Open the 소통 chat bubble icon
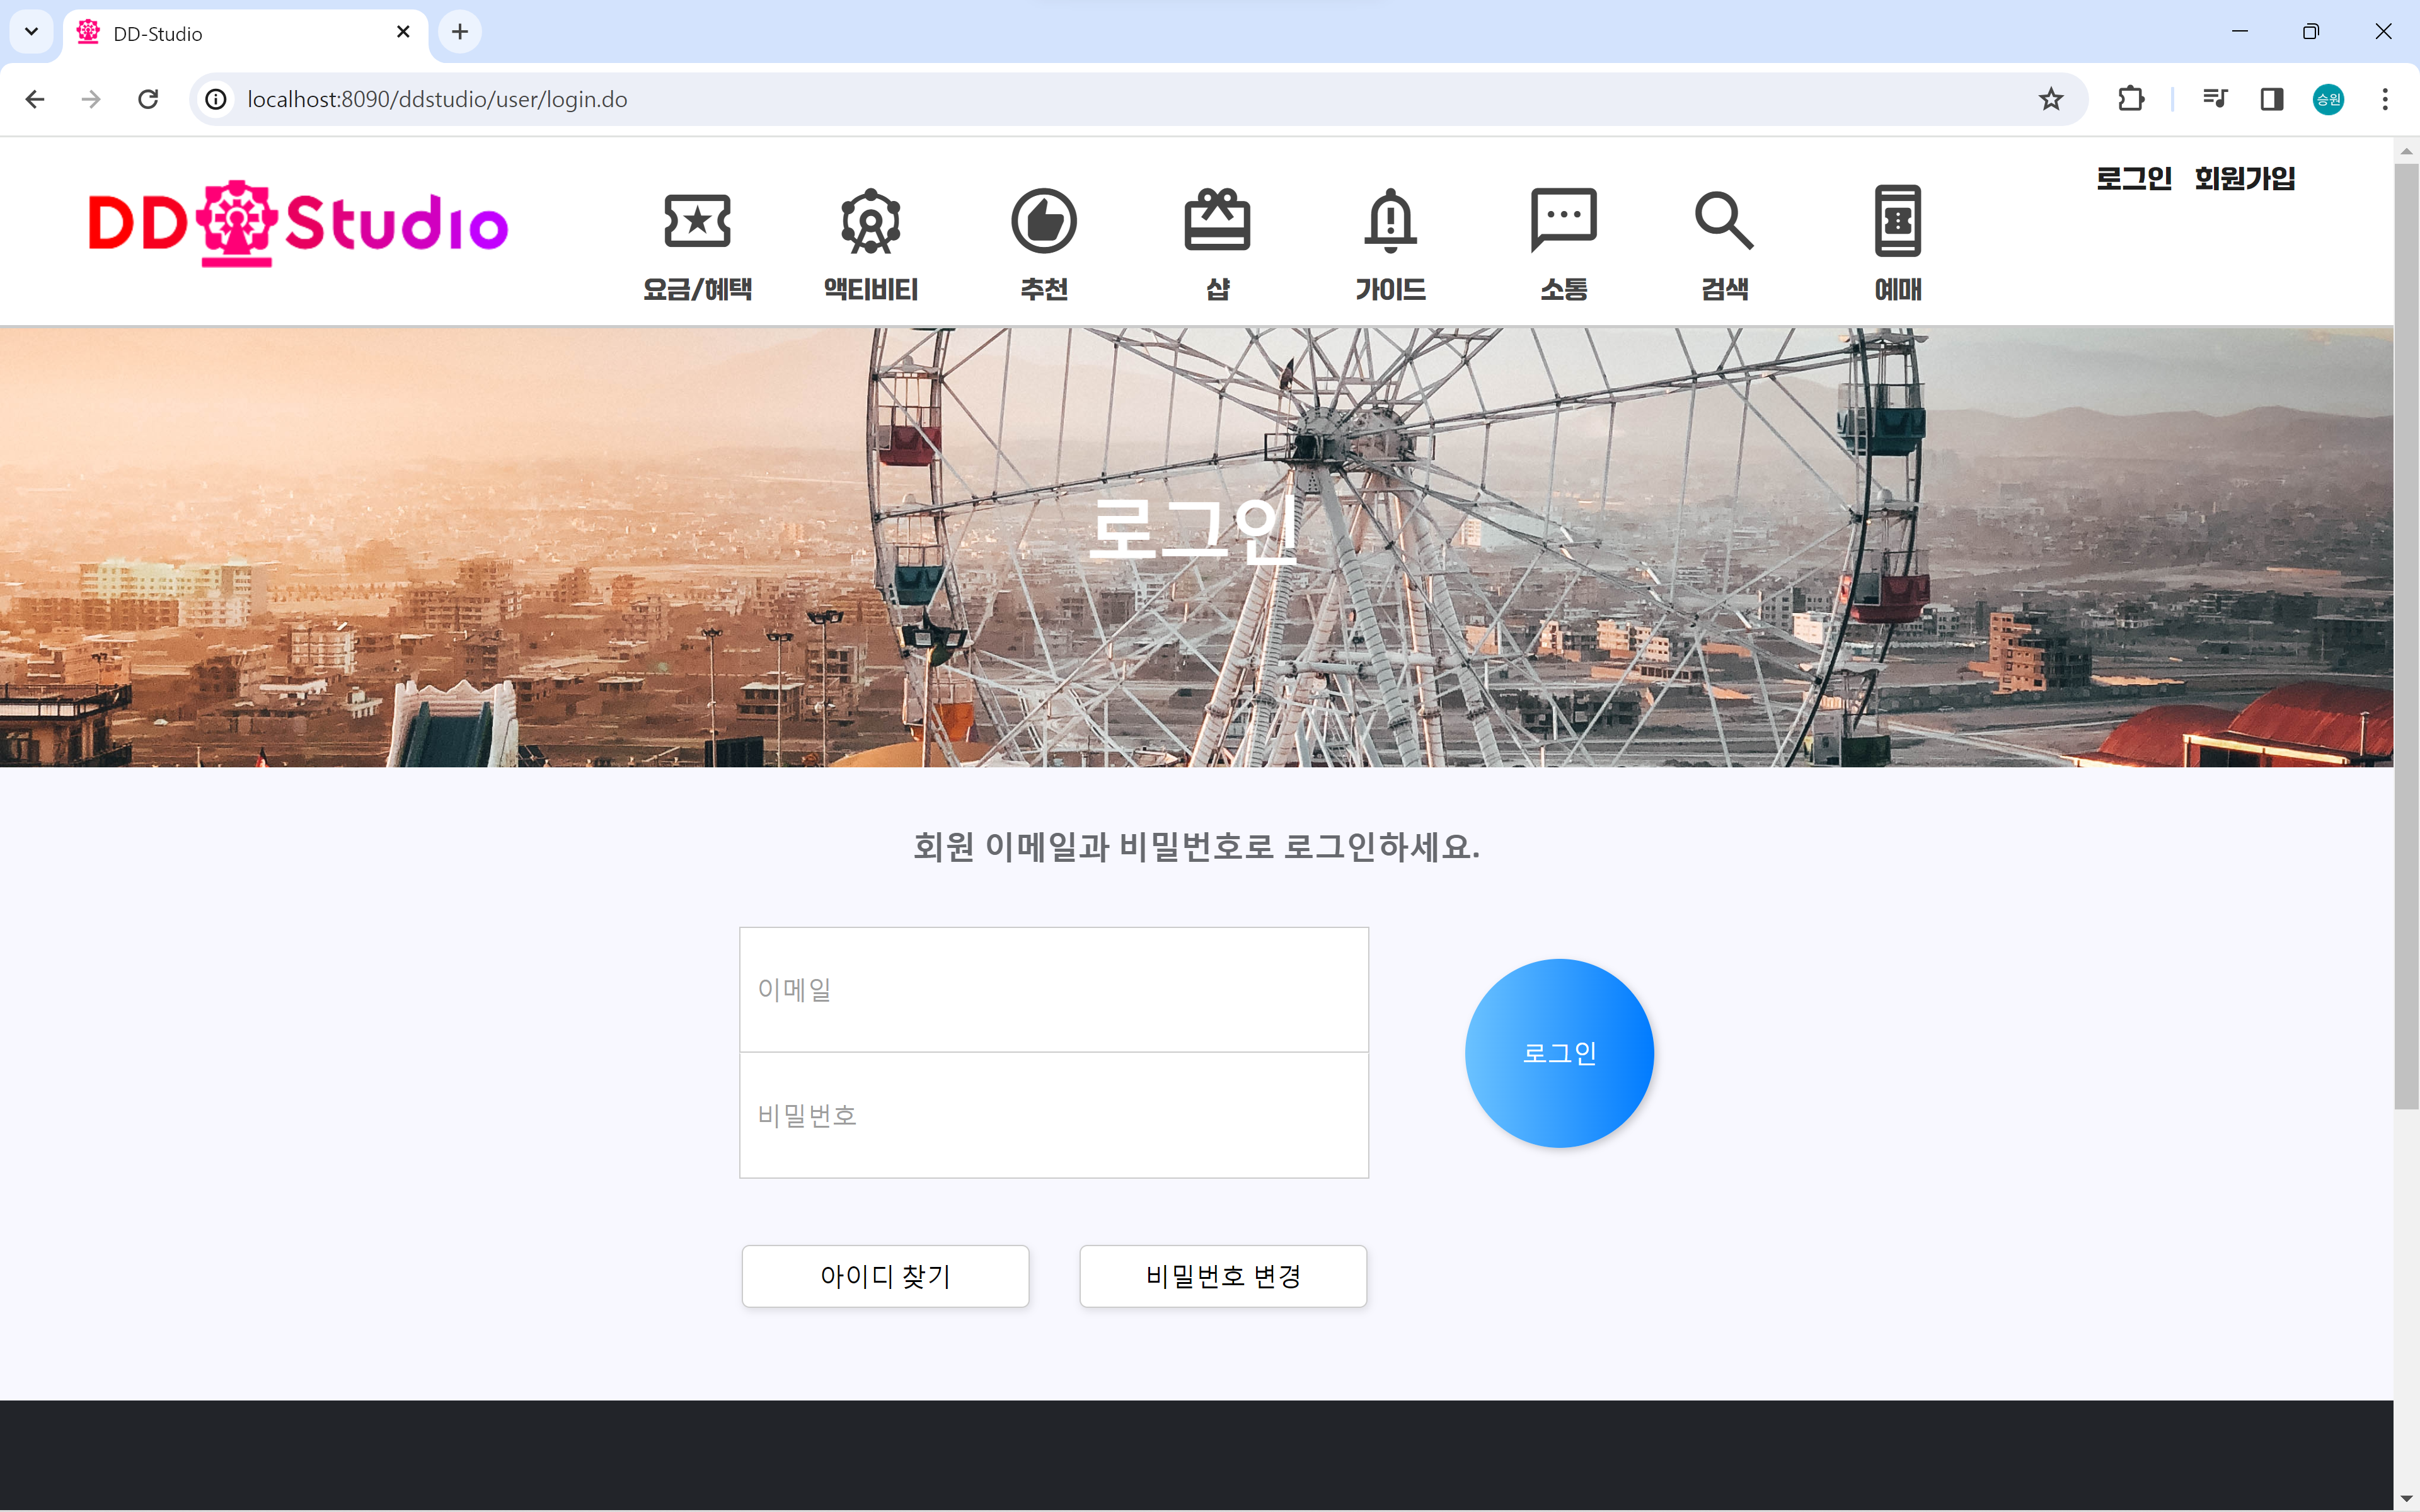Viewport: 2420px width, 1512px height. (1564, 220)
